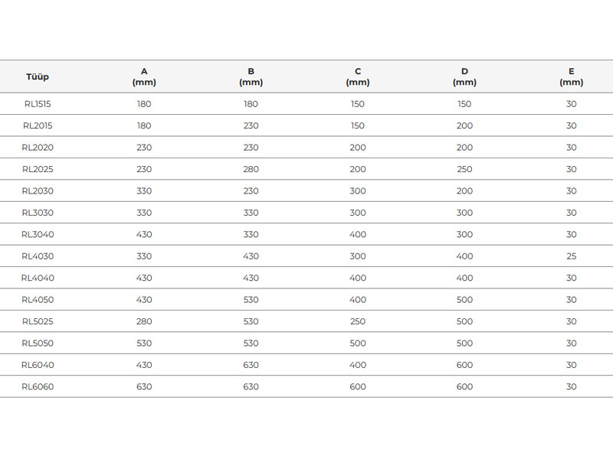This screenshot has height=459, width=613.
Task: Click the RL2030 row label
Action: (x=38, y=191)
